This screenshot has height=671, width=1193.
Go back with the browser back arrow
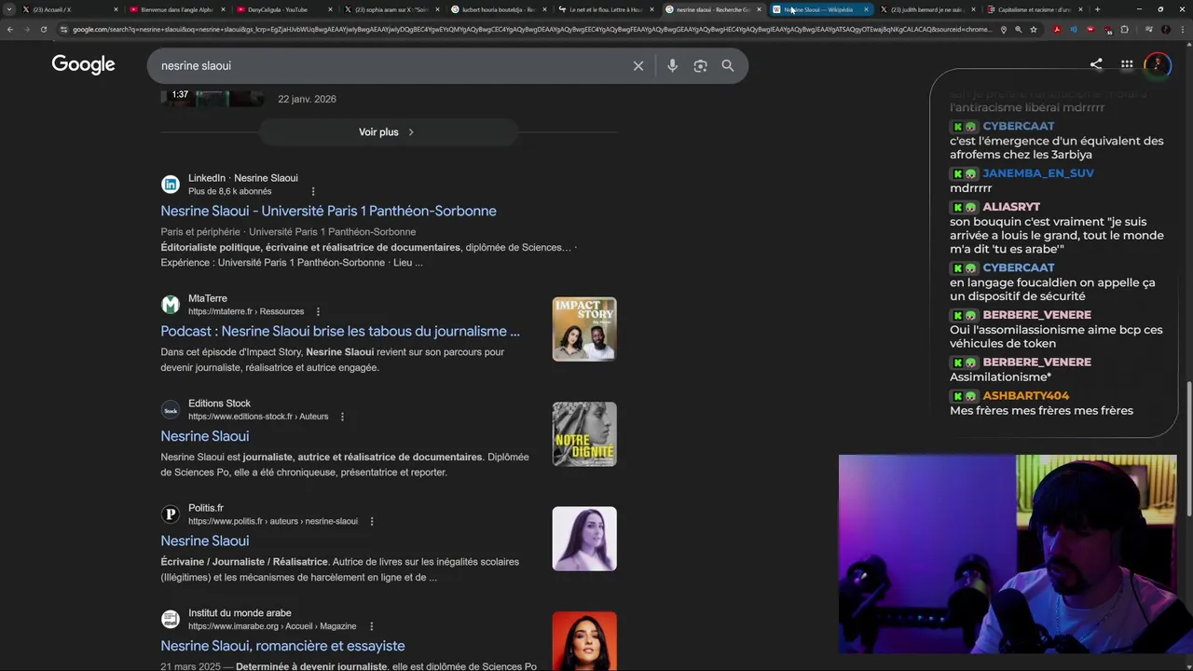click(10, 29)
